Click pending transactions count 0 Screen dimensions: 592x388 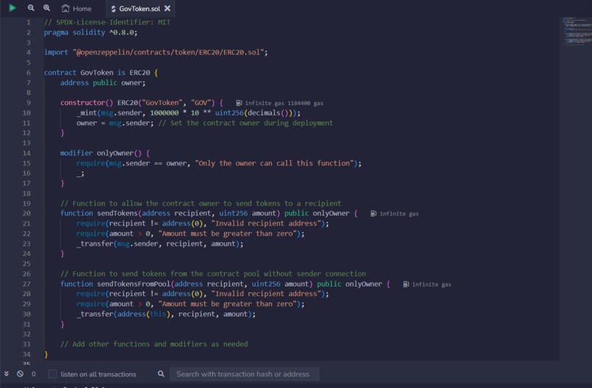click(x=34, y=374)
